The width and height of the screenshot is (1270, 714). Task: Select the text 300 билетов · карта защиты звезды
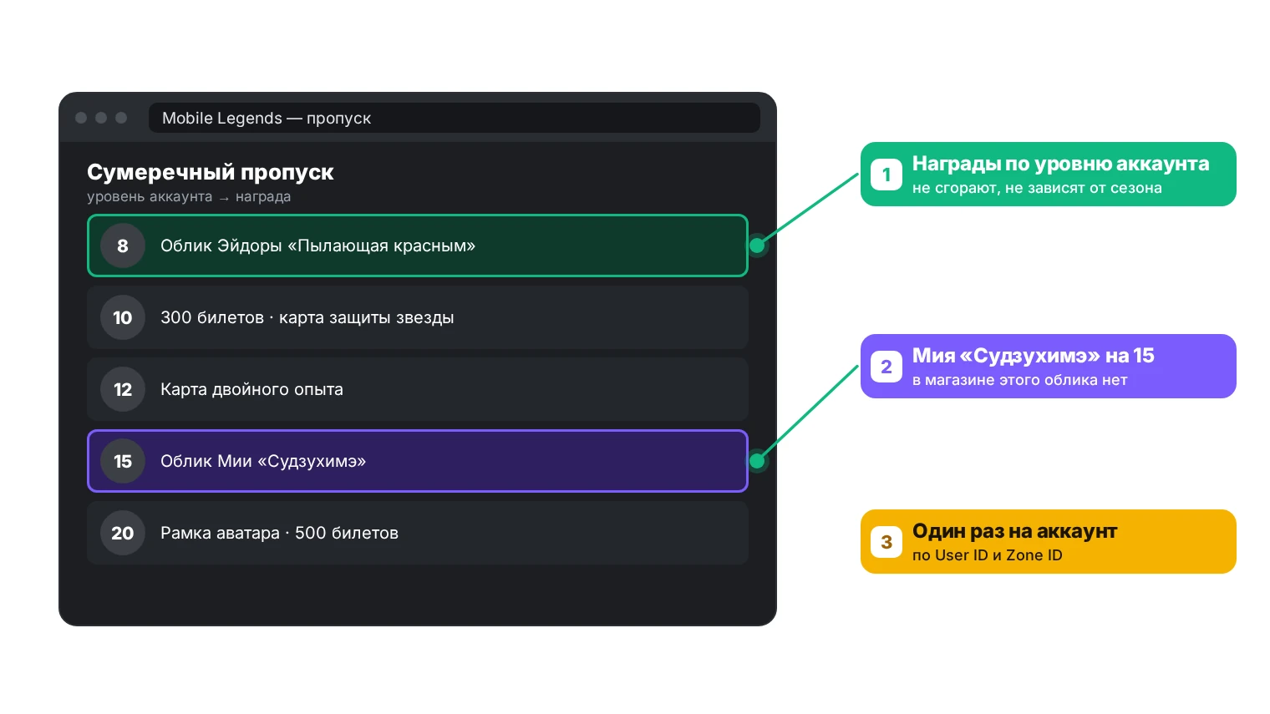point(307,317)
